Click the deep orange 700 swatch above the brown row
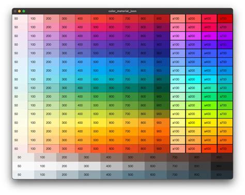Viewport: 245px width, 195px height. point(130,149)
